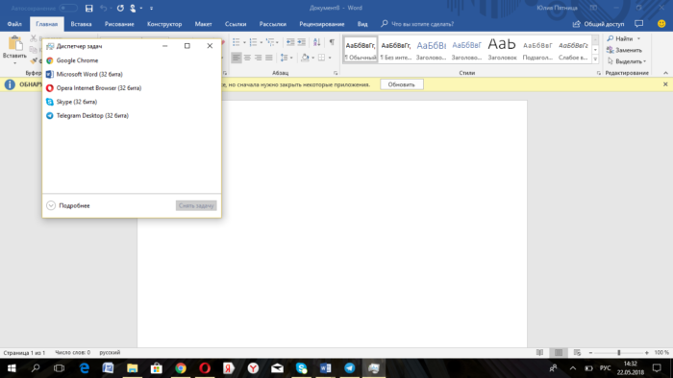Open the Customize Quick Access Toolbar arrow
This screenshot has height=378, width=673.
(152, 8)
